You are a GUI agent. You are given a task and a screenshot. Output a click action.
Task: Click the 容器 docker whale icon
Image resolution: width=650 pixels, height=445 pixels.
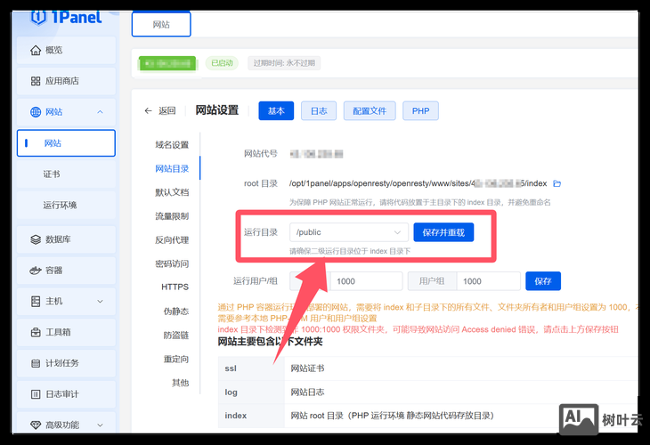36,271
